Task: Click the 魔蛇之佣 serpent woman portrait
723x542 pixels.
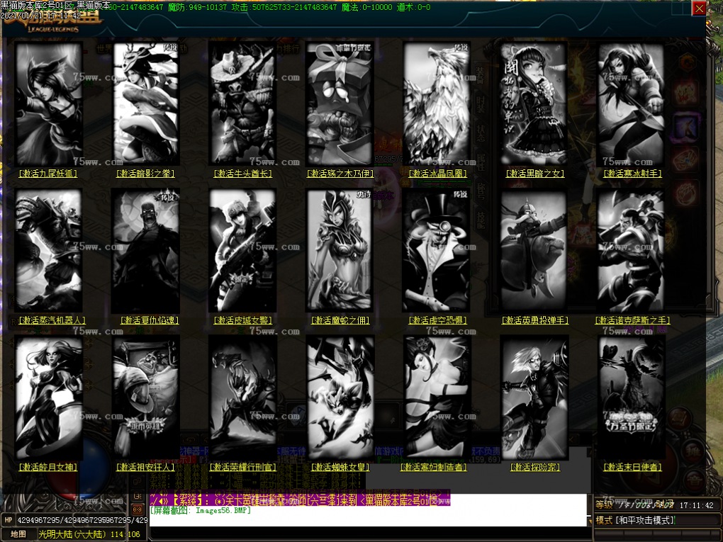Action: pyautogui.click(x=340, y=251)
